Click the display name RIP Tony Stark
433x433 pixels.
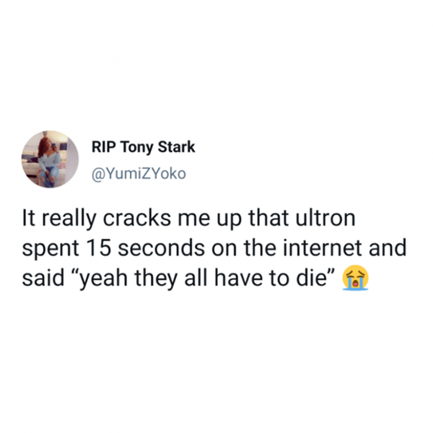pyautogui.click(x=144, y=147)
